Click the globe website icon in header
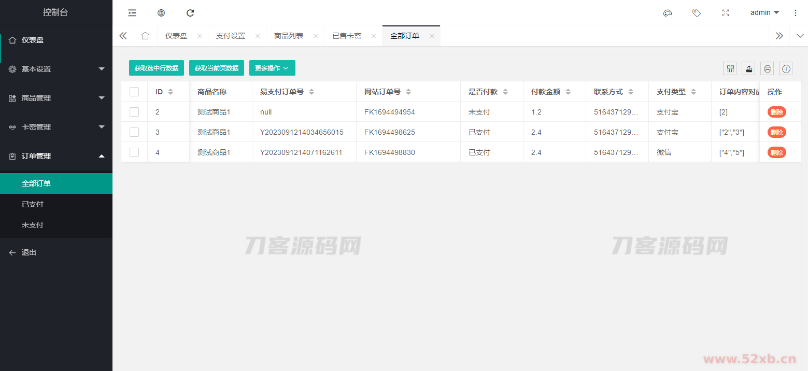This screenshot has height=371, width=808. point(161,13)
